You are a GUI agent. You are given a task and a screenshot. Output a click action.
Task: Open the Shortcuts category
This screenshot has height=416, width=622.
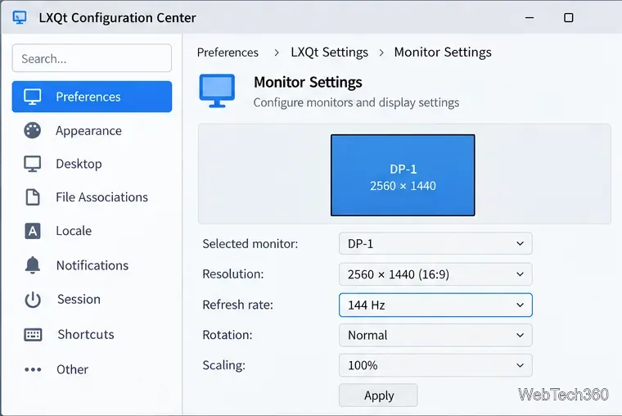[92, 334]
